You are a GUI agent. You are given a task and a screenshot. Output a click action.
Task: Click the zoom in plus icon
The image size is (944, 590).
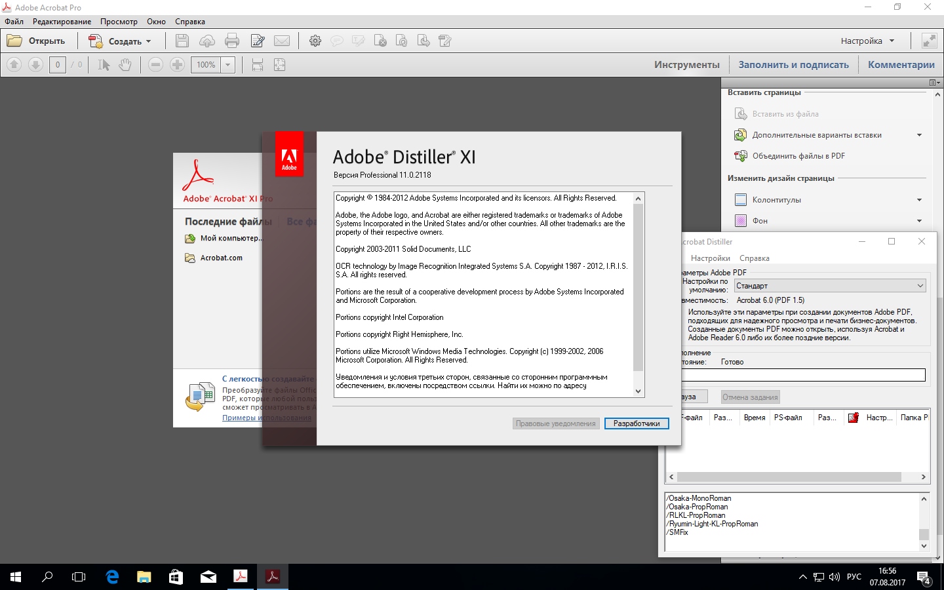tap(177, 64)
